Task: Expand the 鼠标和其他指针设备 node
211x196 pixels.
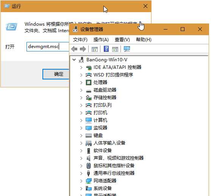Action: tap(81, 166)
